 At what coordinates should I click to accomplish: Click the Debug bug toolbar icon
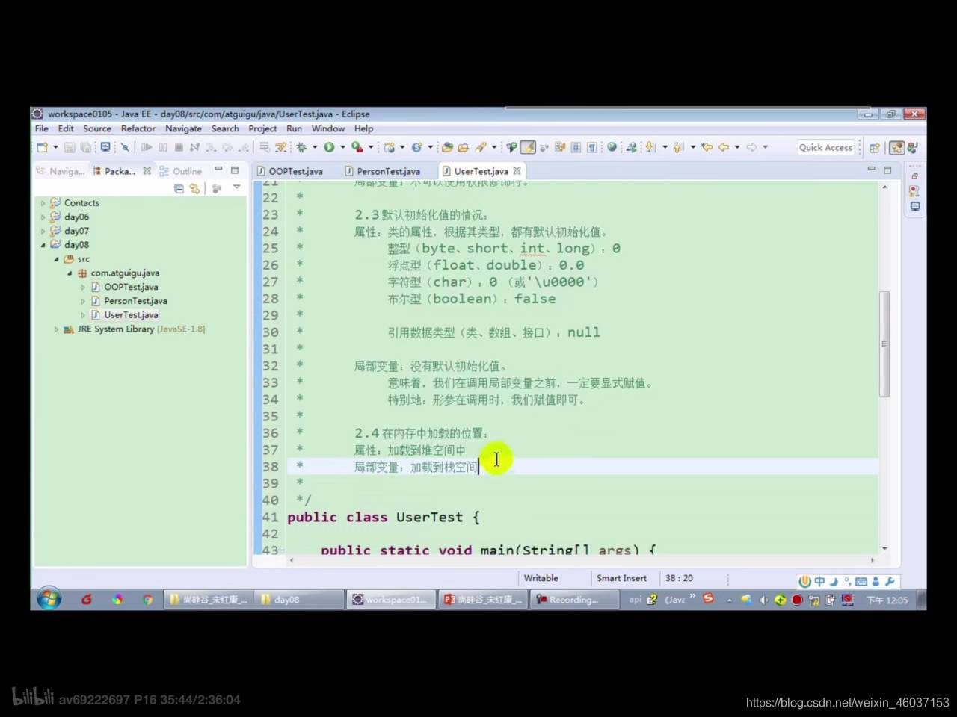pyautogui.click(x=301, y=147)
